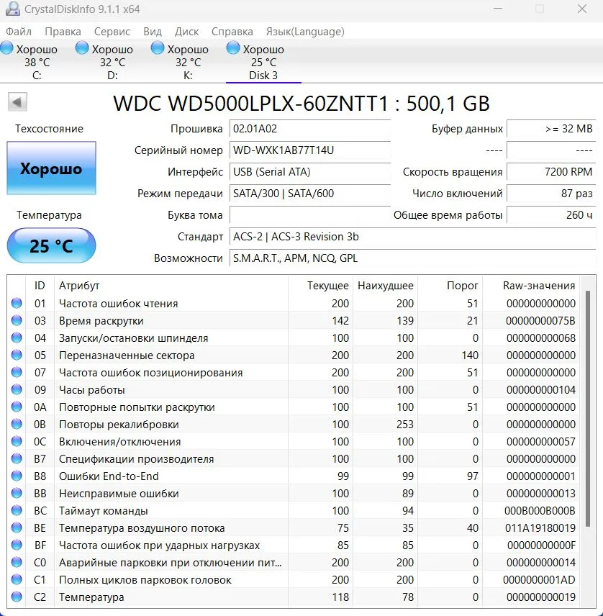This screenshot has height=616, width=603.
Task: Select the Disk 3 tab
Action: tap(263, 62)
